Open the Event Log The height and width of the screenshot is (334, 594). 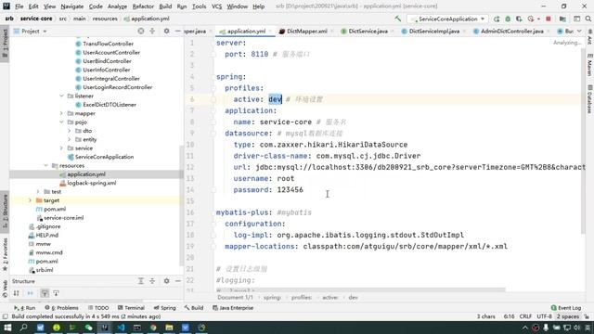(x=566, y=308)
